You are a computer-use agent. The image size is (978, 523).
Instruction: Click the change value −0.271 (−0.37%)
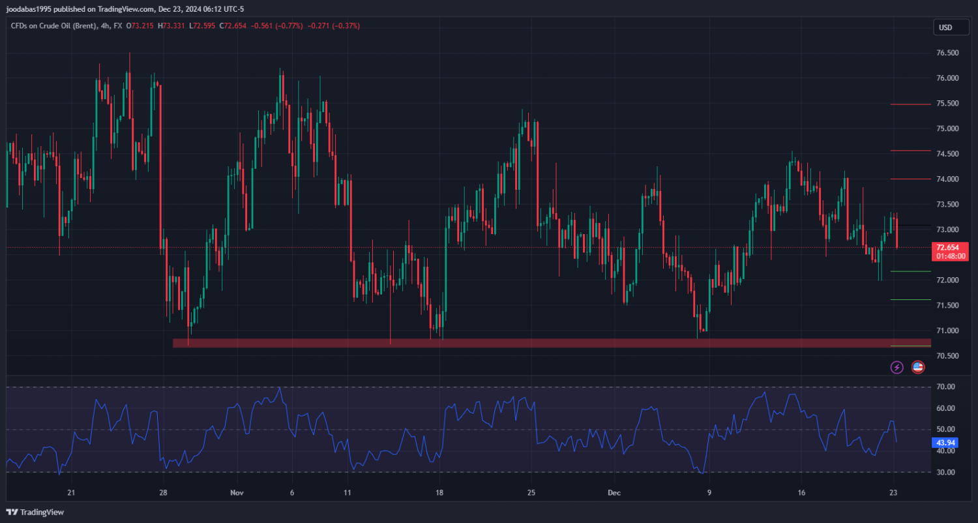click(334, 26)
